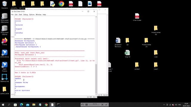Switch the РУС input language indicator
The image size is (191, 107).
pyautogui.click(x=180, y=105)
